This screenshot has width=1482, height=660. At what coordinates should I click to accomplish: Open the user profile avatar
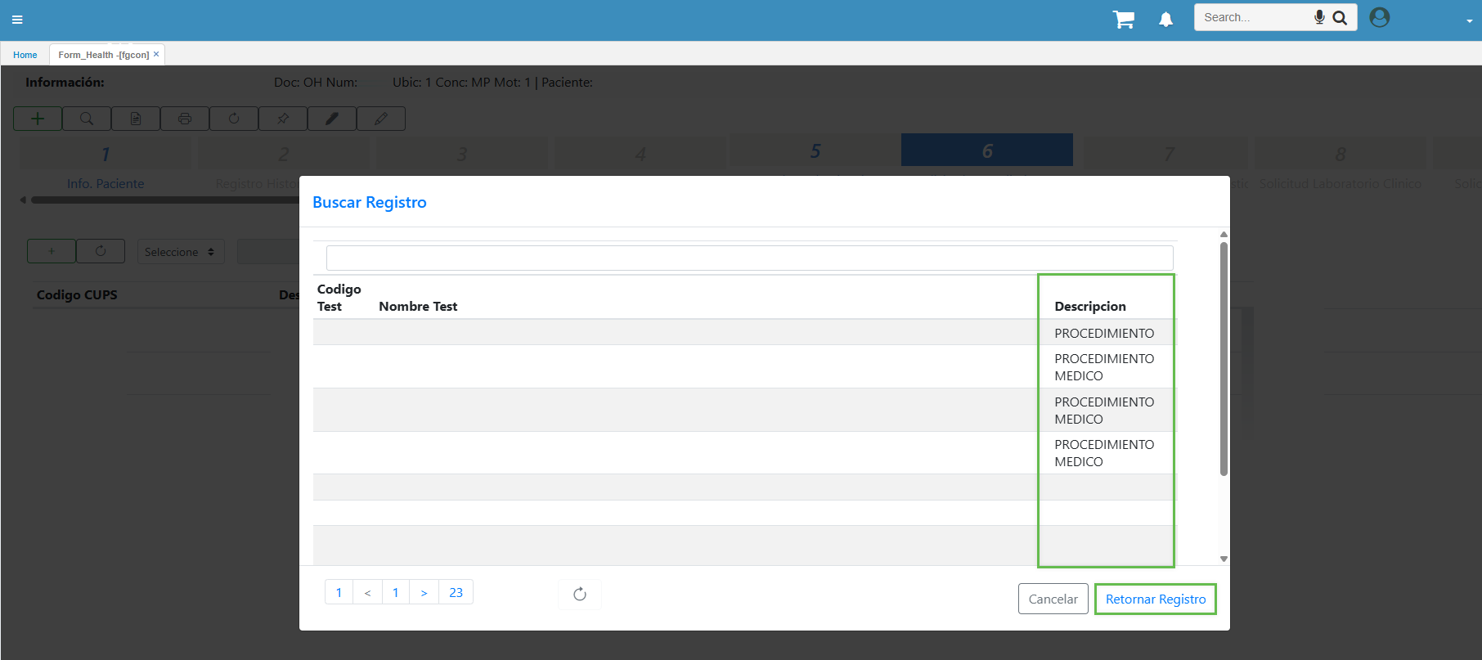1379,17
